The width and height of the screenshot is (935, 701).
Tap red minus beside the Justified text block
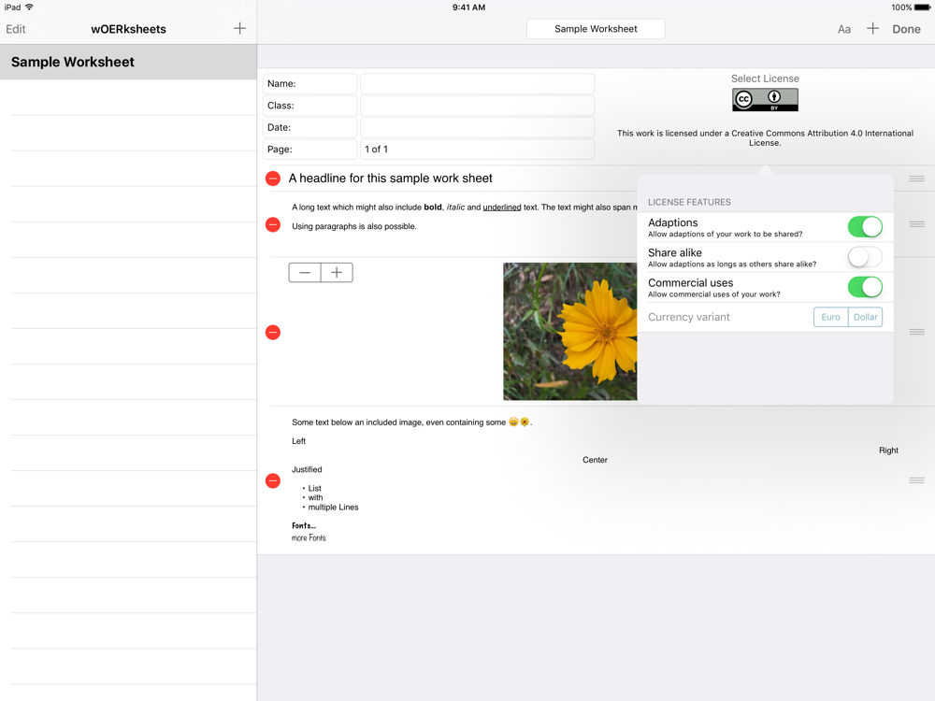point(273,480)
